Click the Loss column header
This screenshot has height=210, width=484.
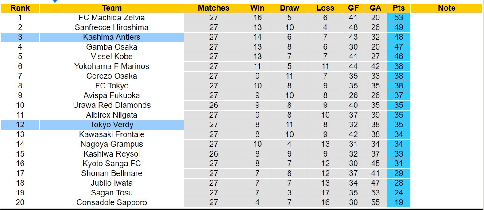point(325,8)
